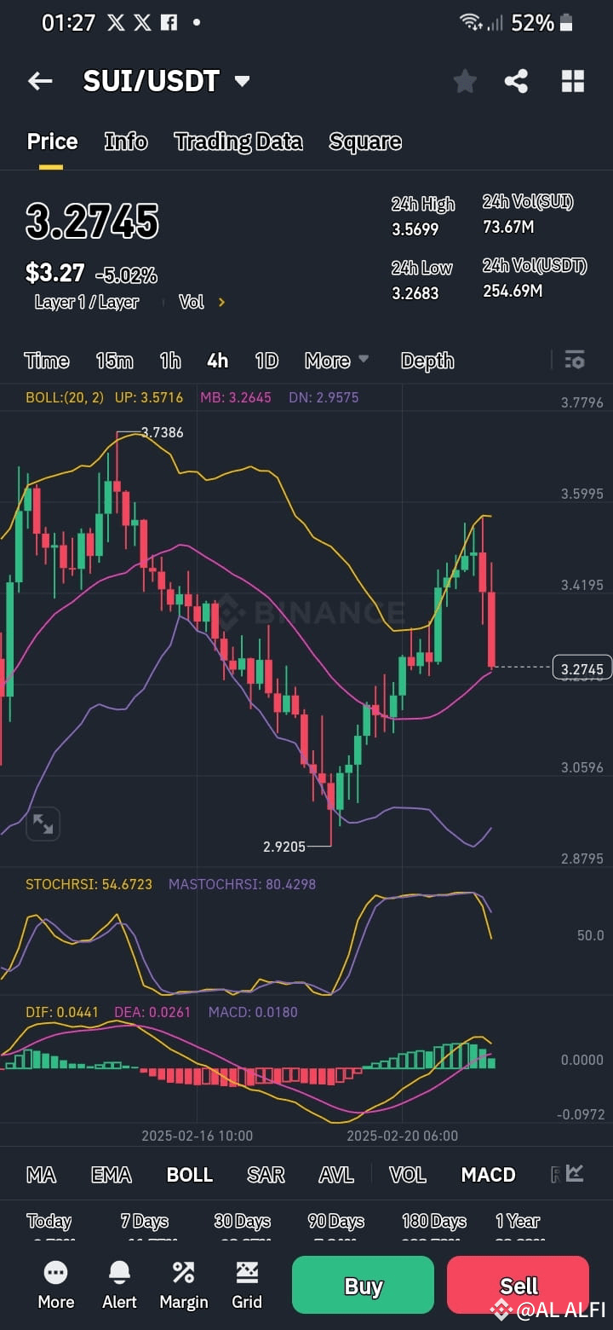Tap the Vol tag label
Viewport: 613px width, 1330px height.
(x=192, y=302)
